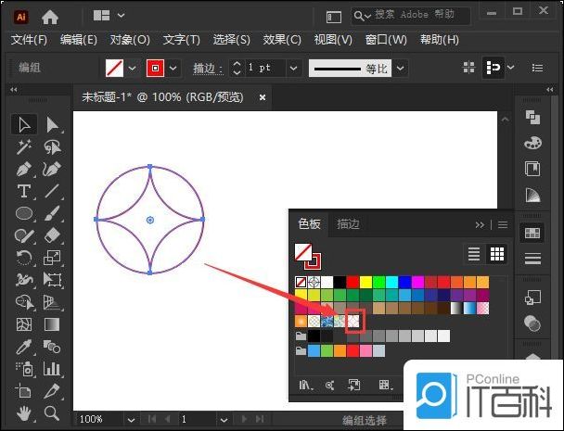The height and width of the screenshot is (431, 564).
Task: Click the Home icon in top bar
Action: coord(50,17)
